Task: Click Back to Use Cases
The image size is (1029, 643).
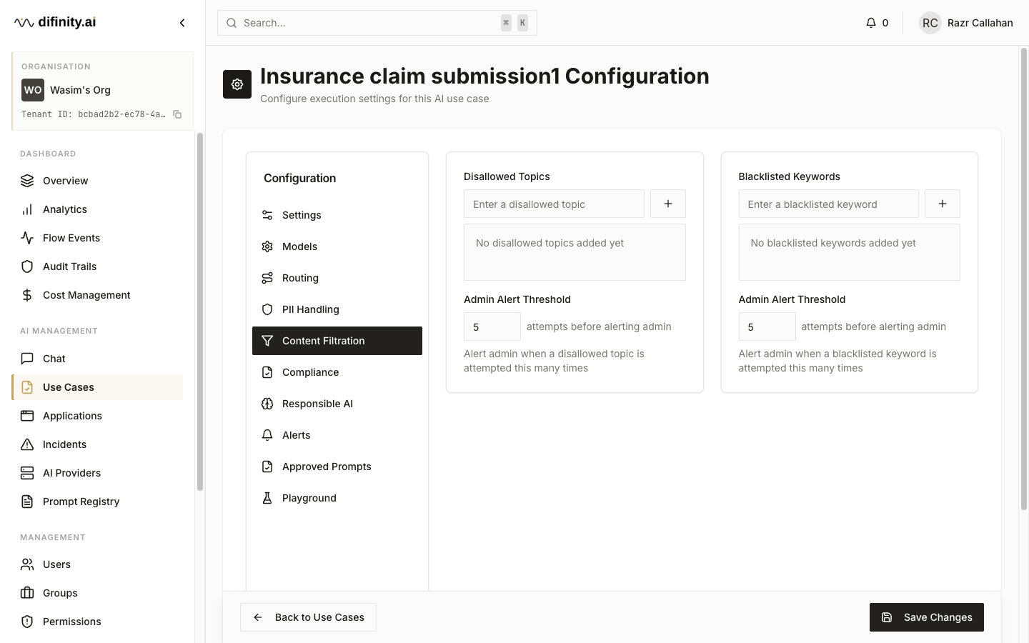Action: (308, 617)
